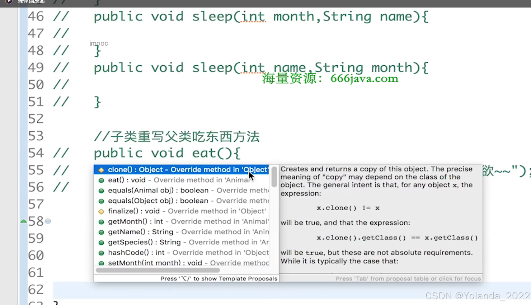
Task: Click line number 57 in the gutter
Action: (x=36, y=205)
